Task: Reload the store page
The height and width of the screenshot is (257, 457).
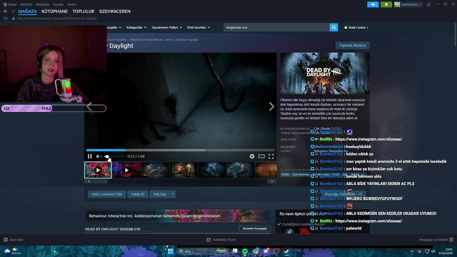Action: click(5, 18)
